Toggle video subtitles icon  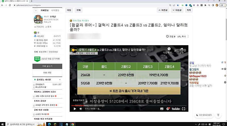tap(162, 109)
